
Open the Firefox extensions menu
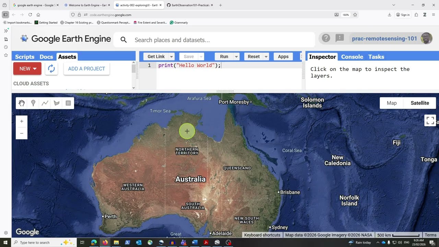pyautogui.click(x=416, y=15)
